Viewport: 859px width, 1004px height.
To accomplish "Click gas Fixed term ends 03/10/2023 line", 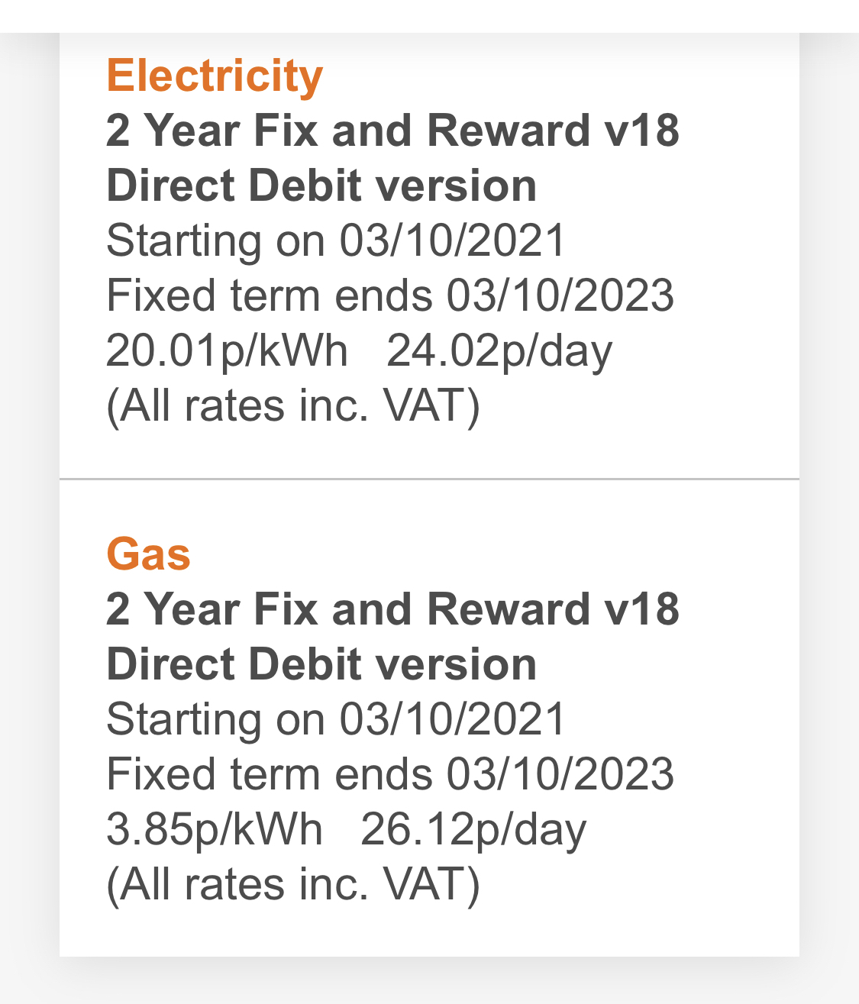I will point(390,774).
